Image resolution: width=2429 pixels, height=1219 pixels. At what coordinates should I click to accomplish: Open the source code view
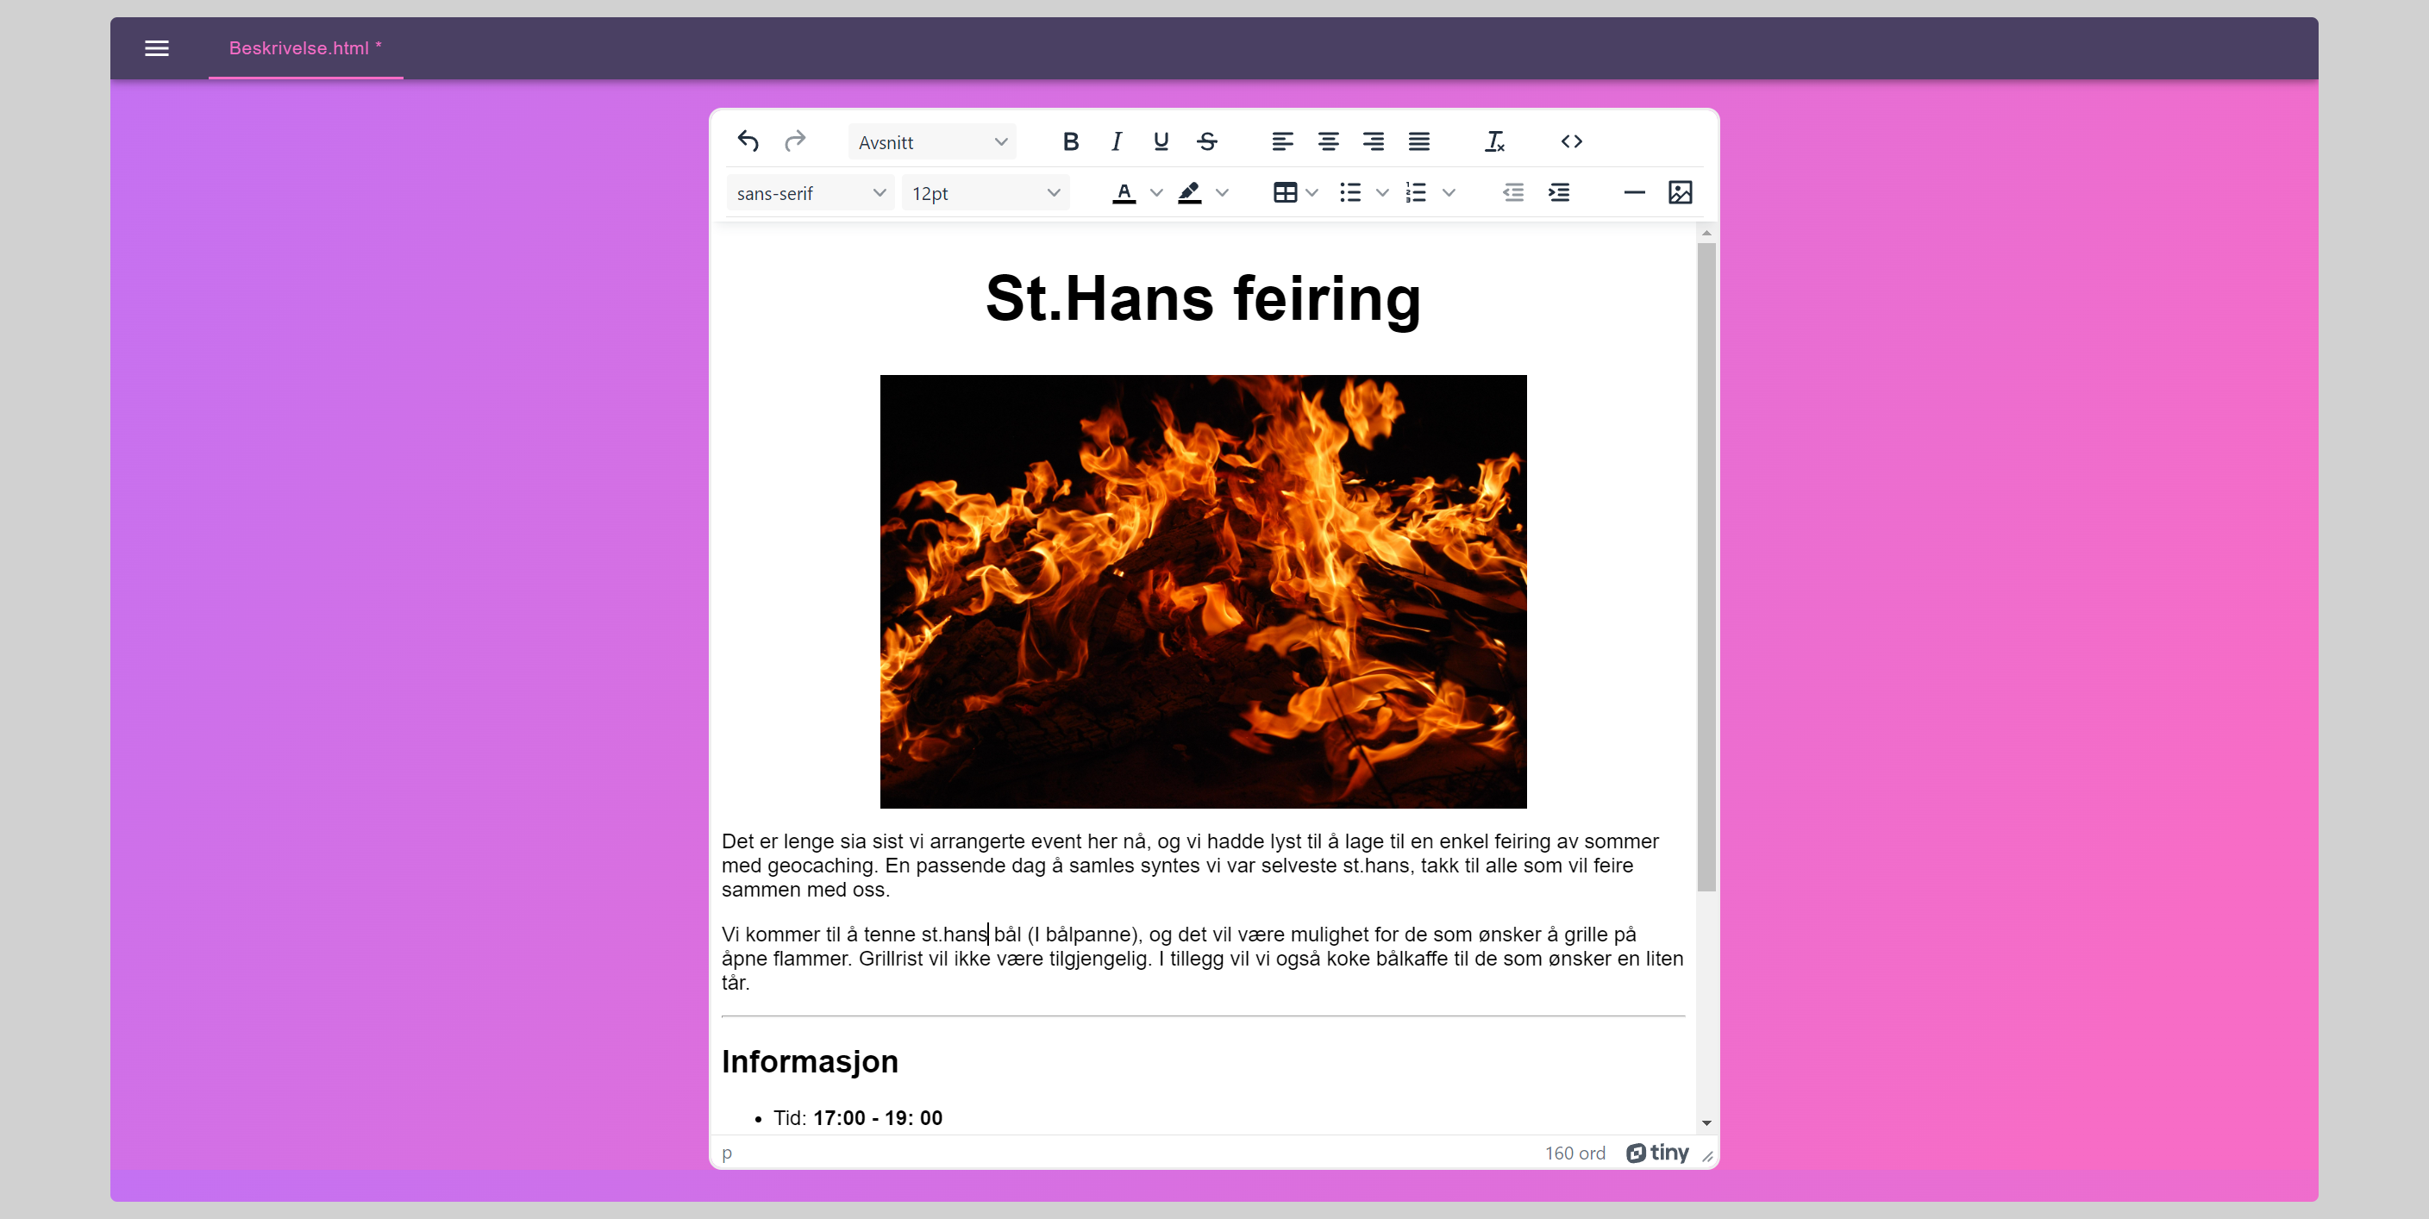point(1571,141)
